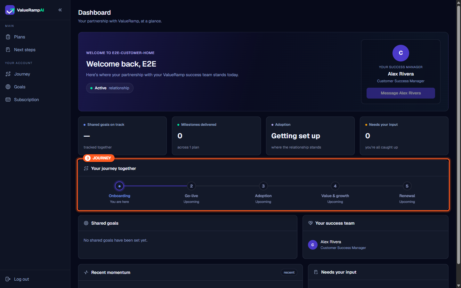Collapse the sidebar with double-chevron icon

[60, 10]
